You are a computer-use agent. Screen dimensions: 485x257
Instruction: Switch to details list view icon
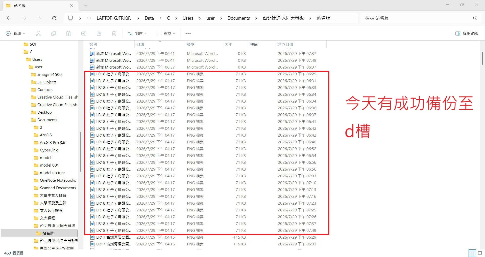472,253
